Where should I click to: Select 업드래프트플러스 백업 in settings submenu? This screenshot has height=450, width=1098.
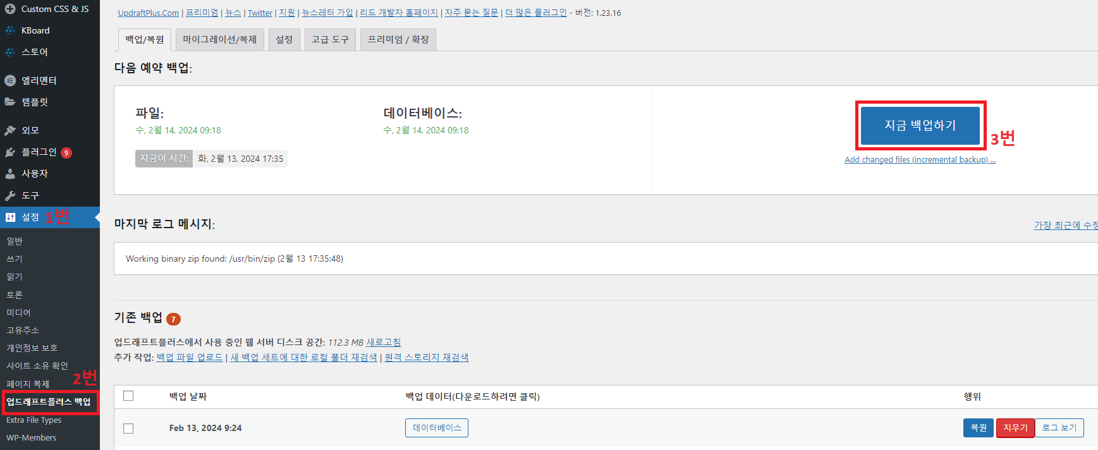point(49,402)
